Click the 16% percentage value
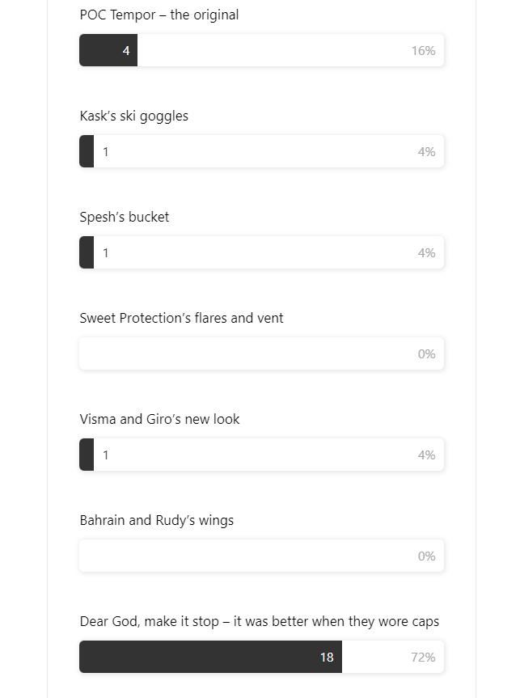The width and height of the screenshot is (520, 698). tap(424, 51)
